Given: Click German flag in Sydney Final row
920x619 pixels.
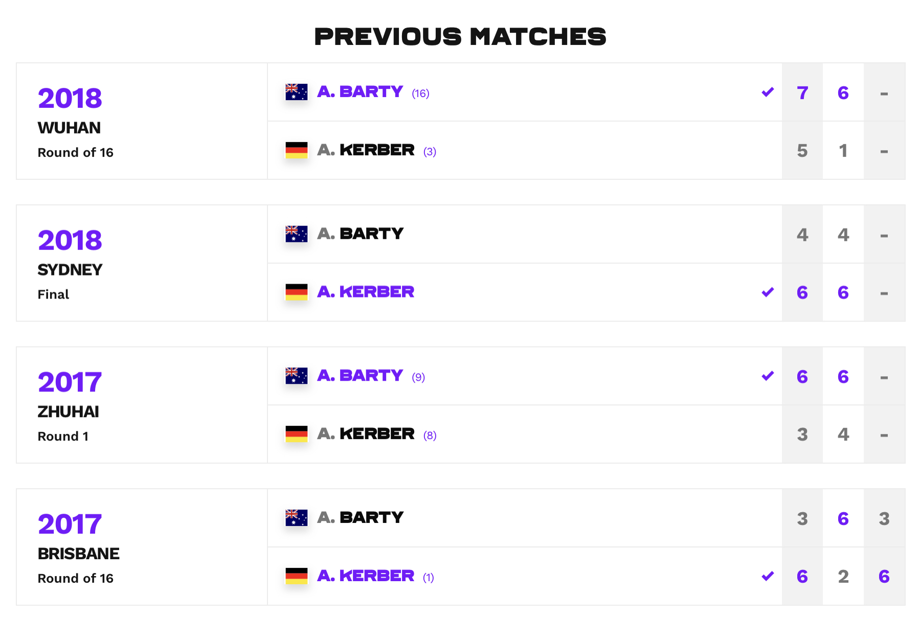Looking at the screenshot, I should [297, 292].
